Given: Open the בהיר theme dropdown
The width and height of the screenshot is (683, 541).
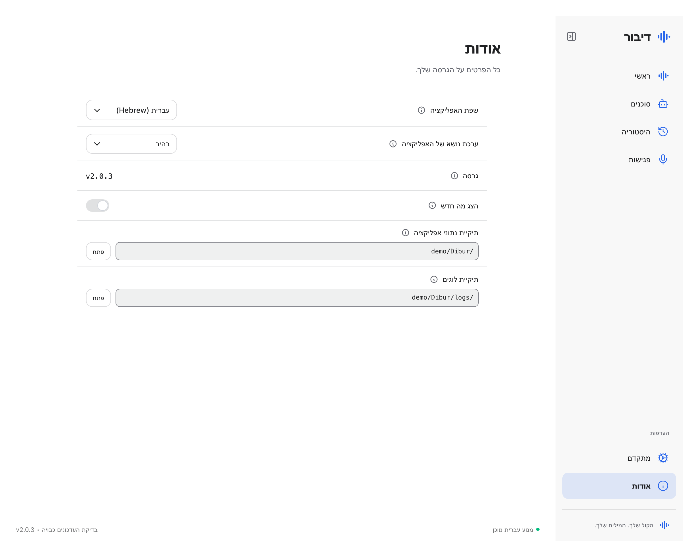Looking at the screenshot, I should coord(131,144).
